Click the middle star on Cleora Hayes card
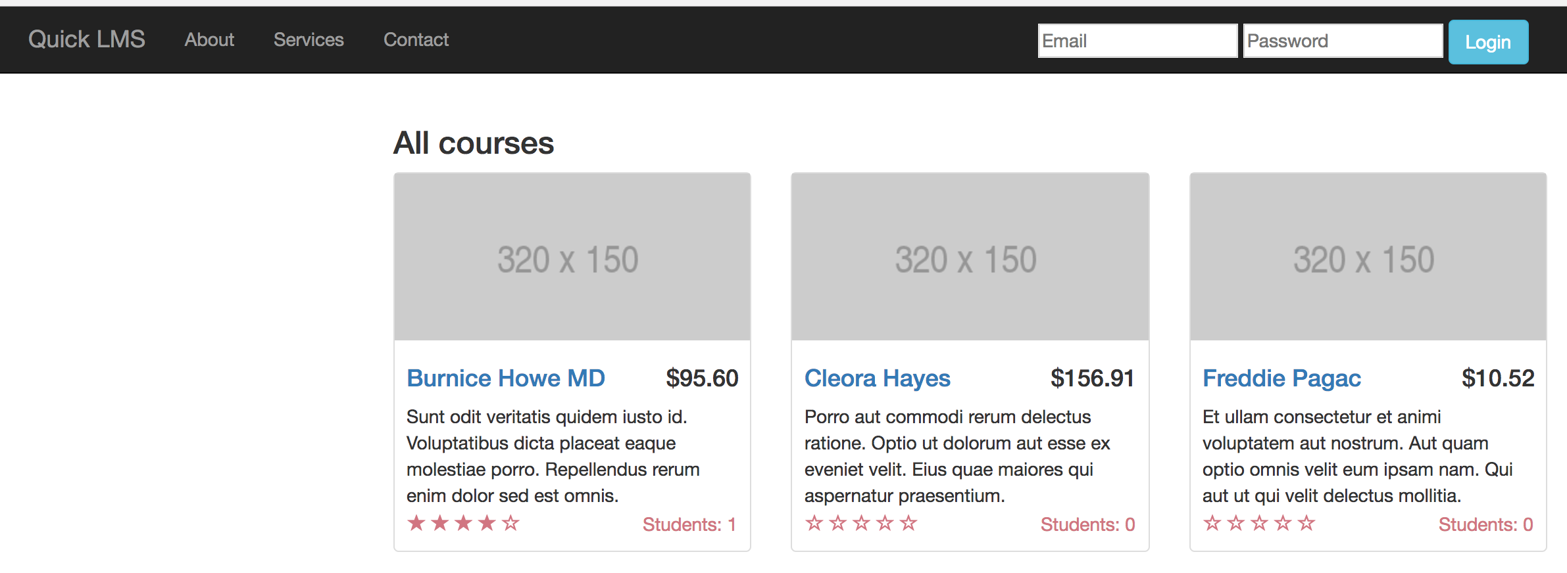The image size is (1567, 573). (861, 523)
